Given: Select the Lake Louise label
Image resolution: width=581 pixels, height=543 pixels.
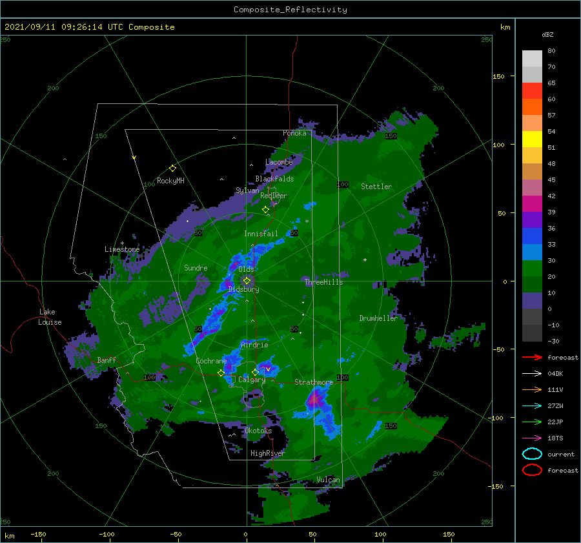Looking at the screenshot, I should tap(50, 317).
